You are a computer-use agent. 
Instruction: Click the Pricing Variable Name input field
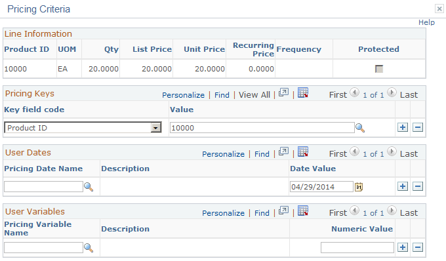(43, 248)
